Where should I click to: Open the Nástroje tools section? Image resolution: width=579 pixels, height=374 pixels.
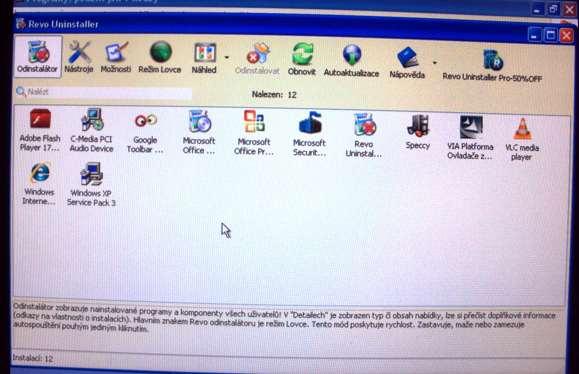(79, 57)
